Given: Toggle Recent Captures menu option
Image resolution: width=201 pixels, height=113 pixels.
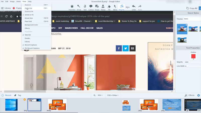Looking at the screenshot, I should point(31,45).
